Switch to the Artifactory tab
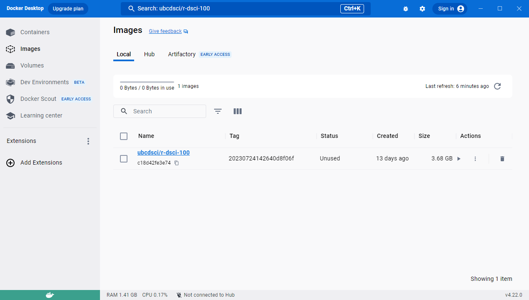 [182, 54]
